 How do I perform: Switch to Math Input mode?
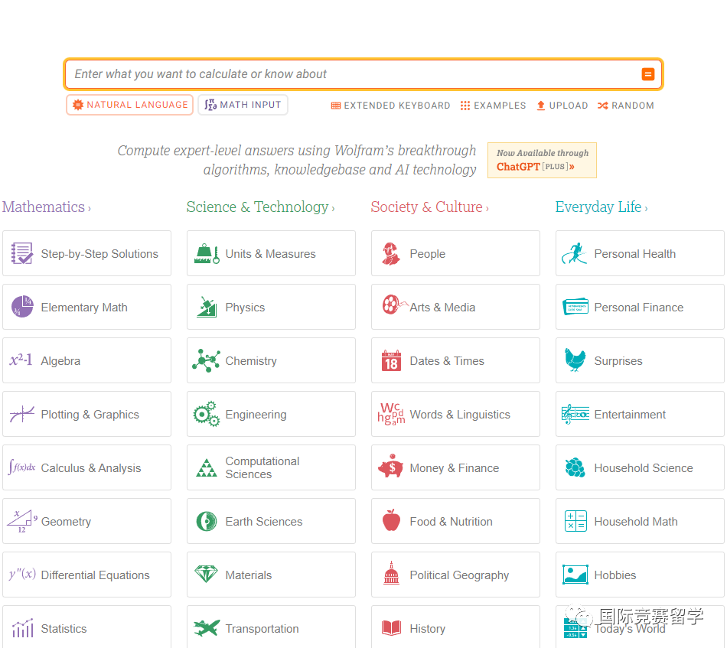pos(243,105)
